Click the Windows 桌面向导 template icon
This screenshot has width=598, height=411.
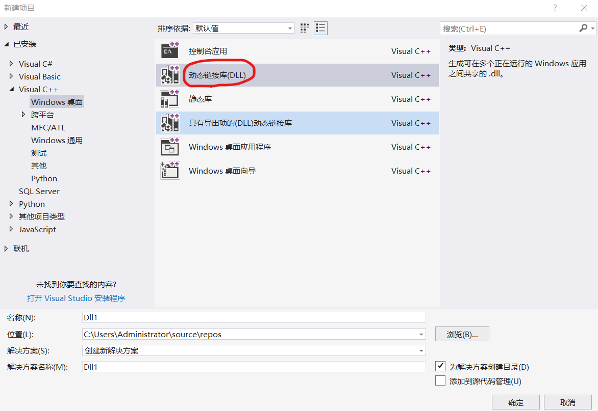click(x=170, y=171)
